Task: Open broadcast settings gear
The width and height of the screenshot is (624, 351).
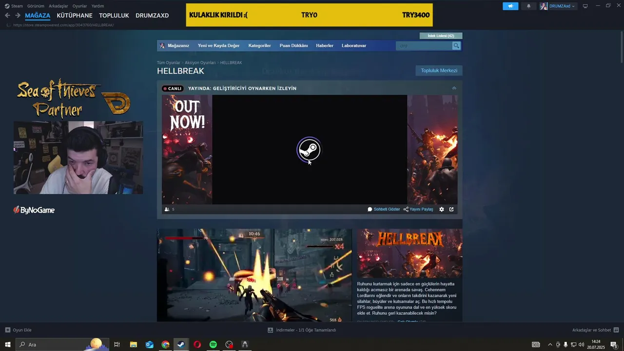Action: click(442, 209)
